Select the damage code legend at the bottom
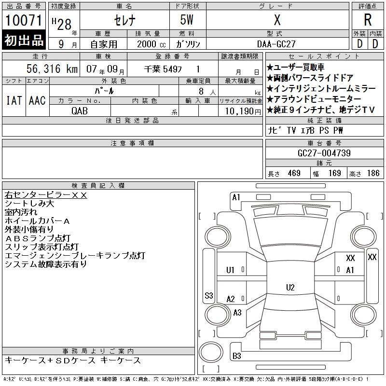Image resolution: width=386 pixels, height=386 pixels. tap(186, 379)
